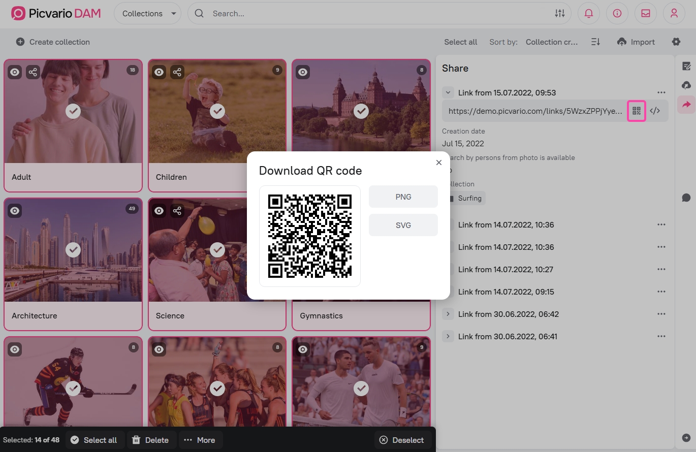Close the Download QR code dialog
Screen dimensions: 696x452
[439, 163]
